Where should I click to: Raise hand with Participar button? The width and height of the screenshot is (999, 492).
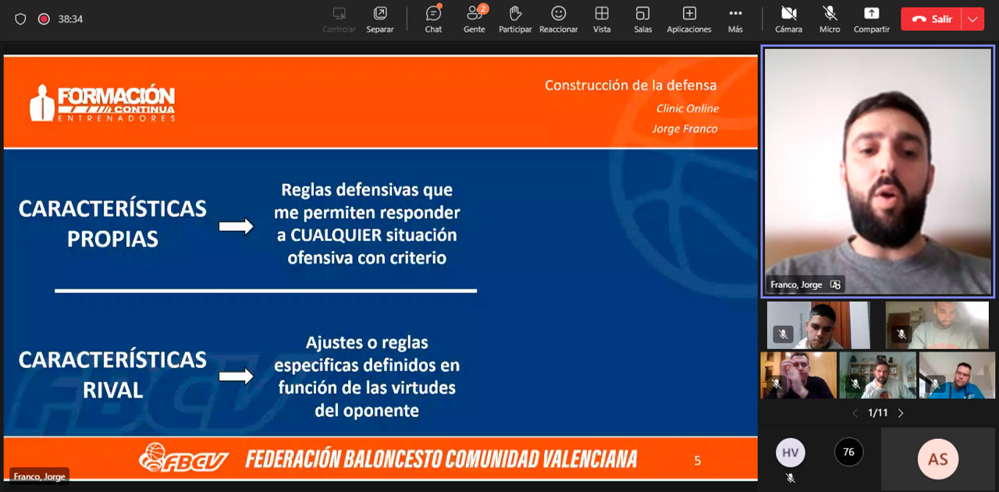(x=515, y=19)
